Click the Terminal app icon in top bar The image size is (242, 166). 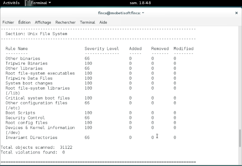click(x=28, y=3)
